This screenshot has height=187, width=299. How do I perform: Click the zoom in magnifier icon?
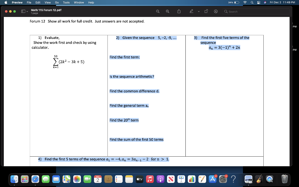(168, 11)
